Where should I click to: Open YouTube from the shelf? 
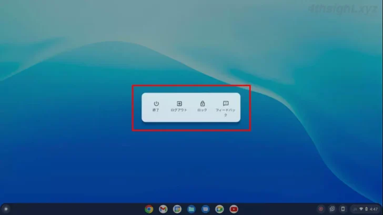(x=234, y=209)
